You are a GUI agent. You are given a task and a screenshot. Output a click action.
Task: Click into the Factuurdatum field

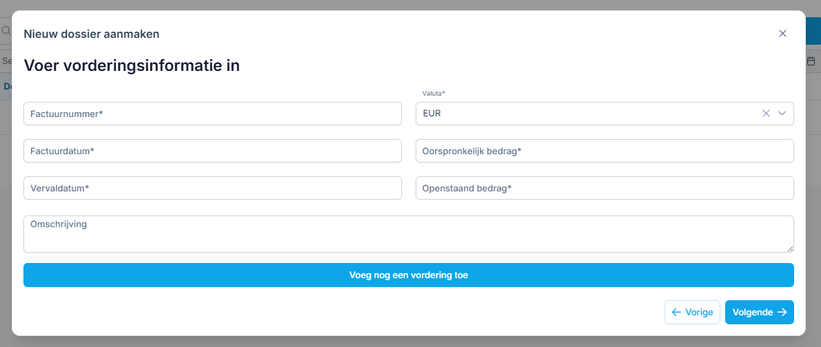click(212, 151)
